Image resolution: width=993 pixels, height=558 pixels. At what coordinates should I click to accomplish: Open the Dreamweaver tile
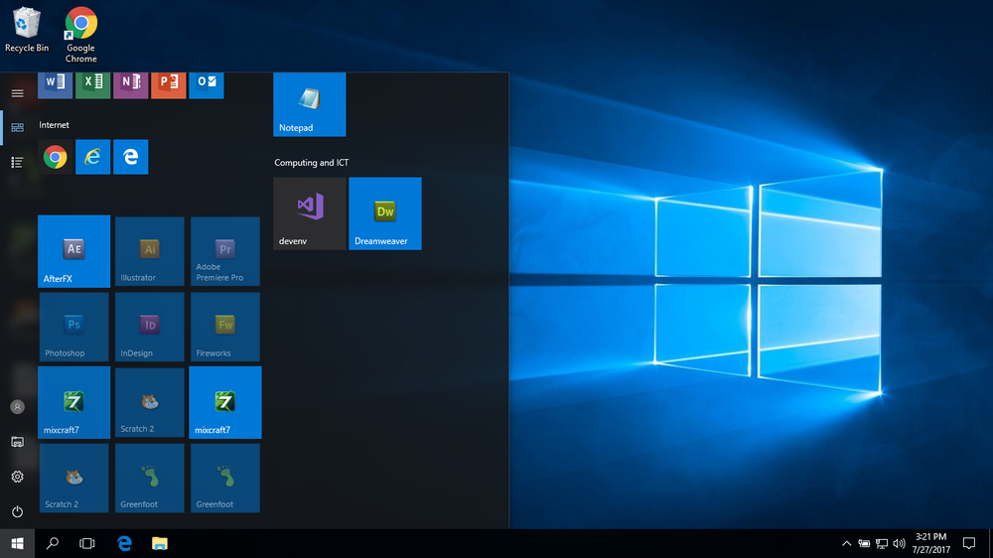coord(385,213)
